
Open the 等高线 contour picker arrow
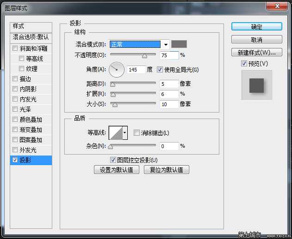tap(125, 132)
